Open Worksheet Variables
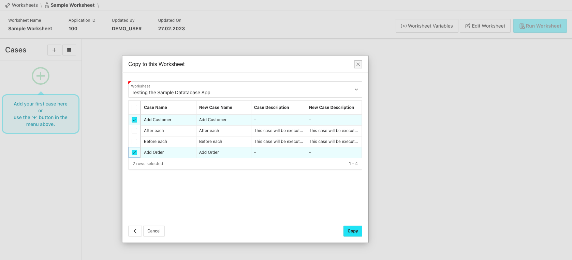572x260 pixels. 427,26
